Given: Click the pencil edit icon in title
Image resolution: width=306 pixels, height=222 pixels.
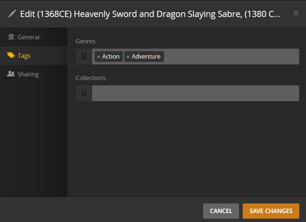Looking at the screenshot, I should pos(12,14).
